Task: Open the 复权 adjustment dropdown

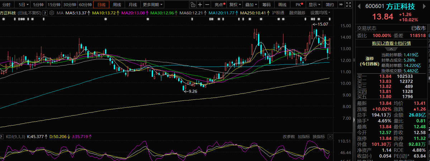Action: (235, 5)
